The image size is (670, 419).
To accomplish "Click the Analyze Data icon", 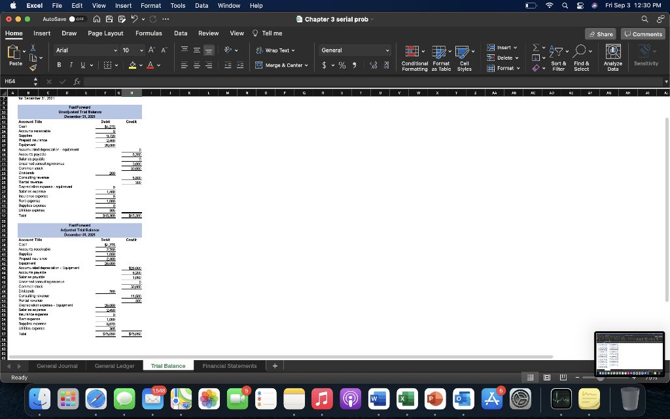I will pos(613,51).
